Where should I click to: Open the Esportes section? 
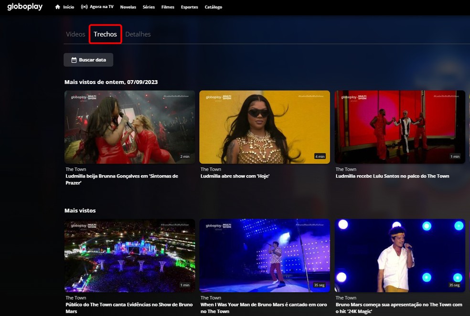[189, 7]
